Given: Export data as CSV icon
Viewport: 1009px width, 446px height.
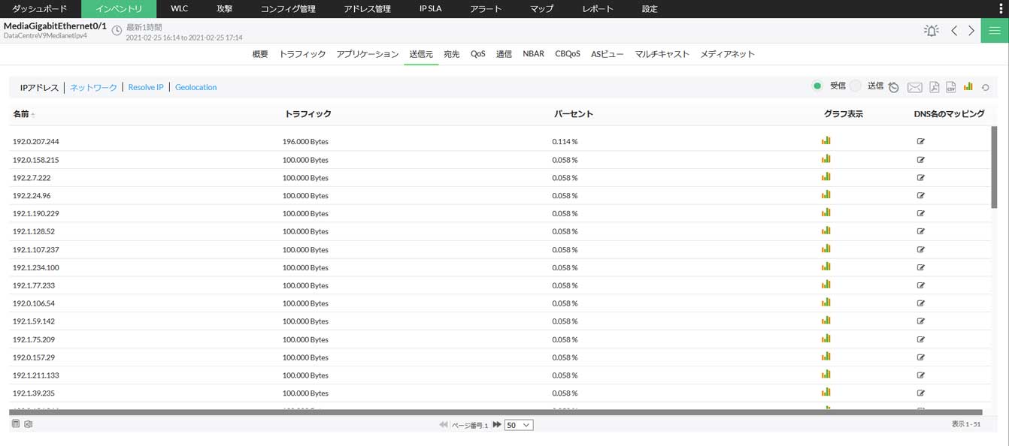Looking at the screenshot, I should (950, 87).
